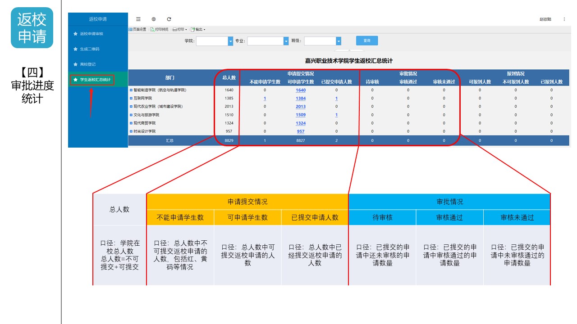
Task: Click the globe icon in top bar
Action: coord(154,19)
